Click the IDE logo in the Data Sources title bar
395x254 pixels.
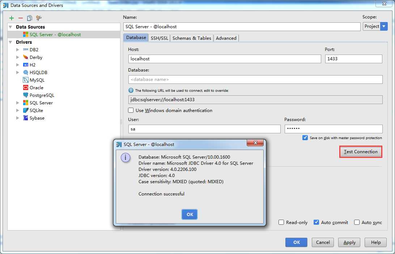click(x=6, y=5)
